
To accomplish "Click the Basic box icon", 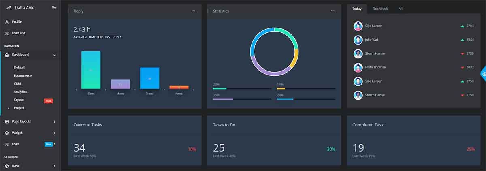I will pyautogui.click(x=7, y=166).
